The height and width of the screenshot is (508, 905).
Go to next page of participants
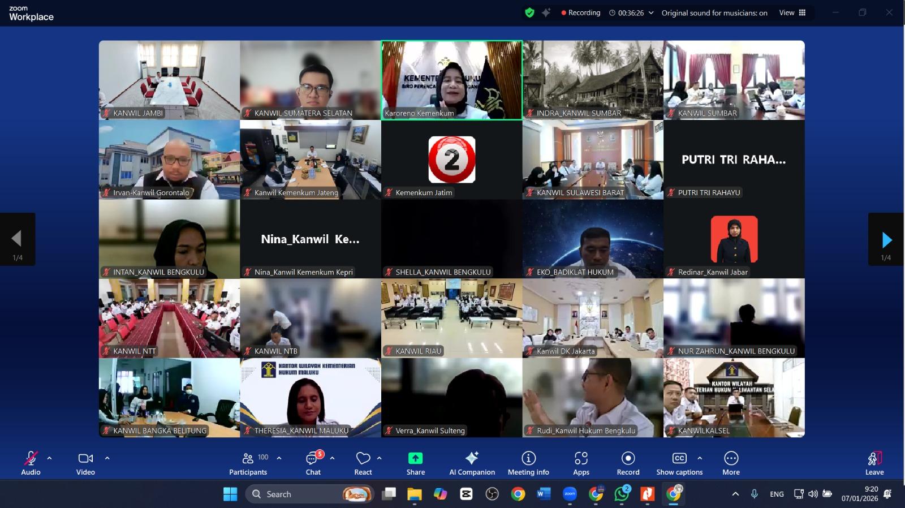coord(886,240)
